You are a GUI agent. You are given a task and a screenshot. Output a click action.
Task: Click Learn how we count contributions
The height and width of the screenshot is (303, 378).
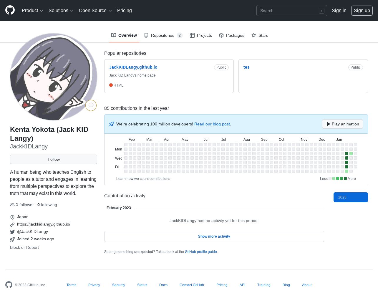click(x=143, y=179)
